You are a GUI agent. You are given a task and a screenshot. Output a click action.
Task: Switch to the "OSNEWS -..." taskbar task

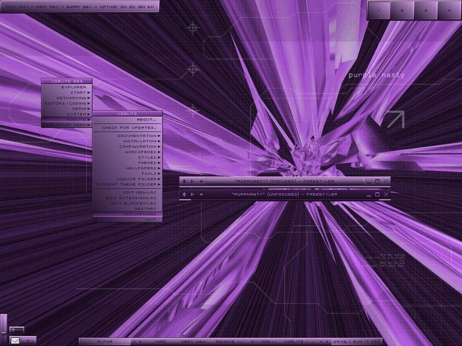tap(230, 341)
